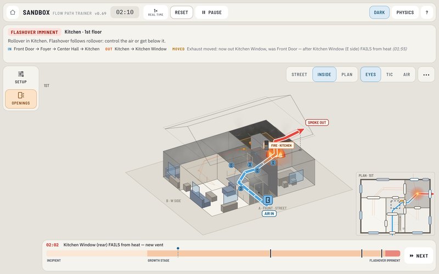Change the 1x REAL TIME speed setting
The height and width of the screenshot is (274, 439).
[156, 12]
